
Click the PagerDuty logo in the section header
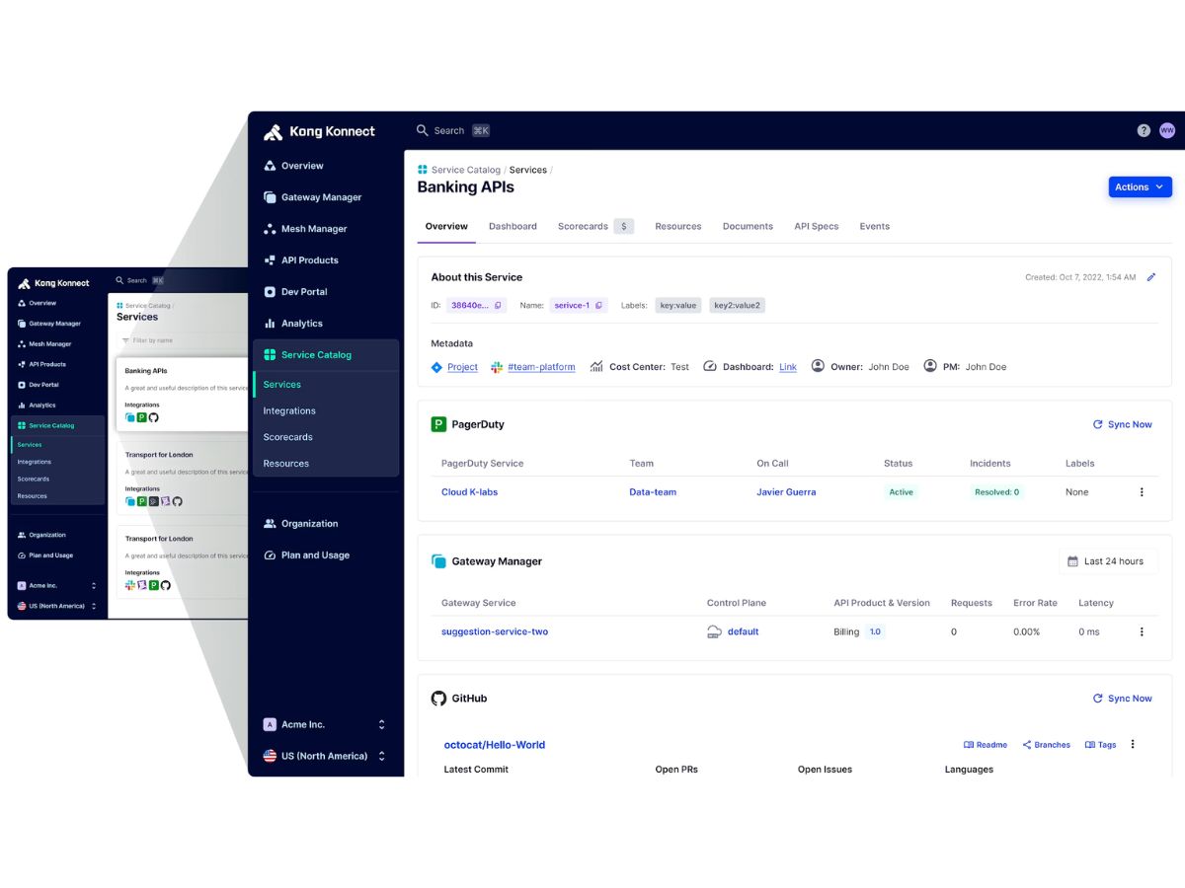click(x=438, y=424)
